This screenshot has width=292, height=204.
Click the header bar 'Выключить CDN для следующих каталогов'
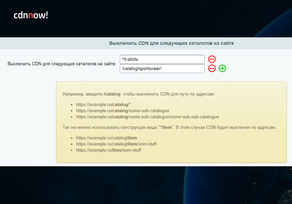coord(171,43)
